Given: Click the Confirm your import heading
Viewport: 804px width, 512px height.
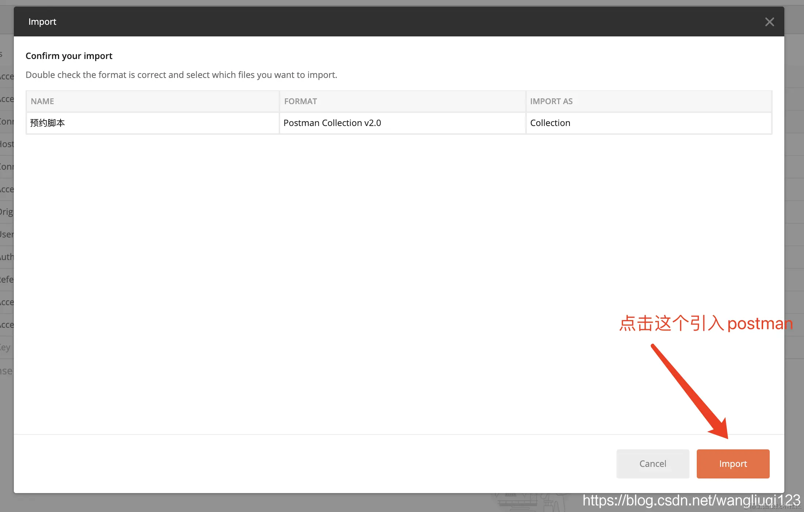Looking at the screenshot, I should click(x=69, y=56).
